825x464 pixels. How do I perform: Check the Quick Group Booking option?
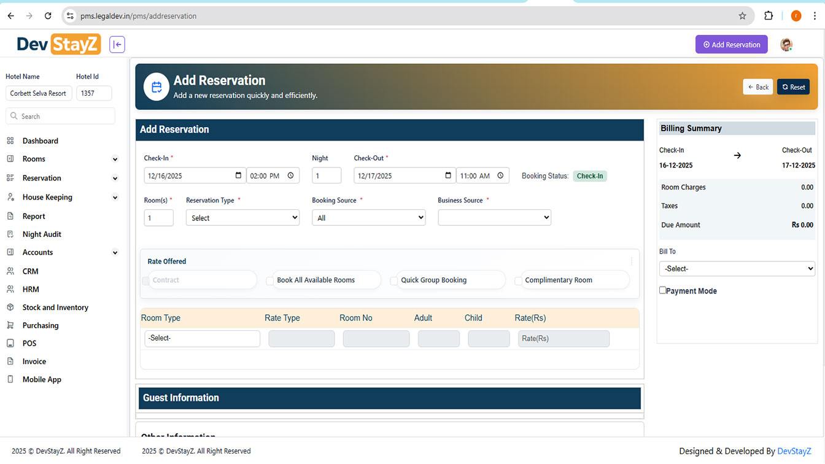click(x=393, y=280)
